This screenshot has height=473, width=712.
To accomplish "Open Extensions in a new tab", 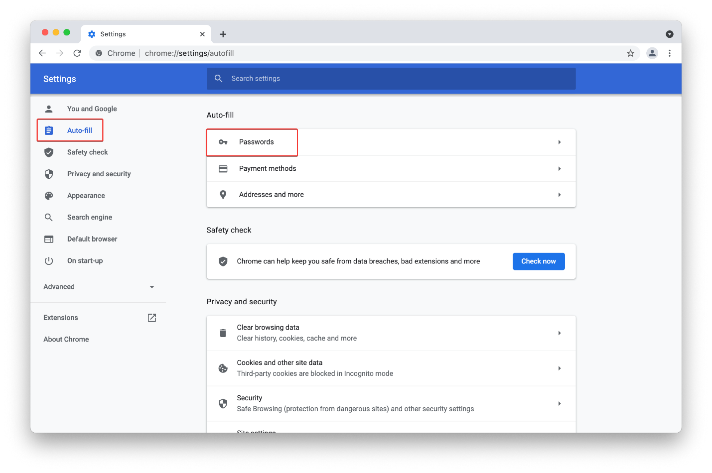I will tap(151, 317).
